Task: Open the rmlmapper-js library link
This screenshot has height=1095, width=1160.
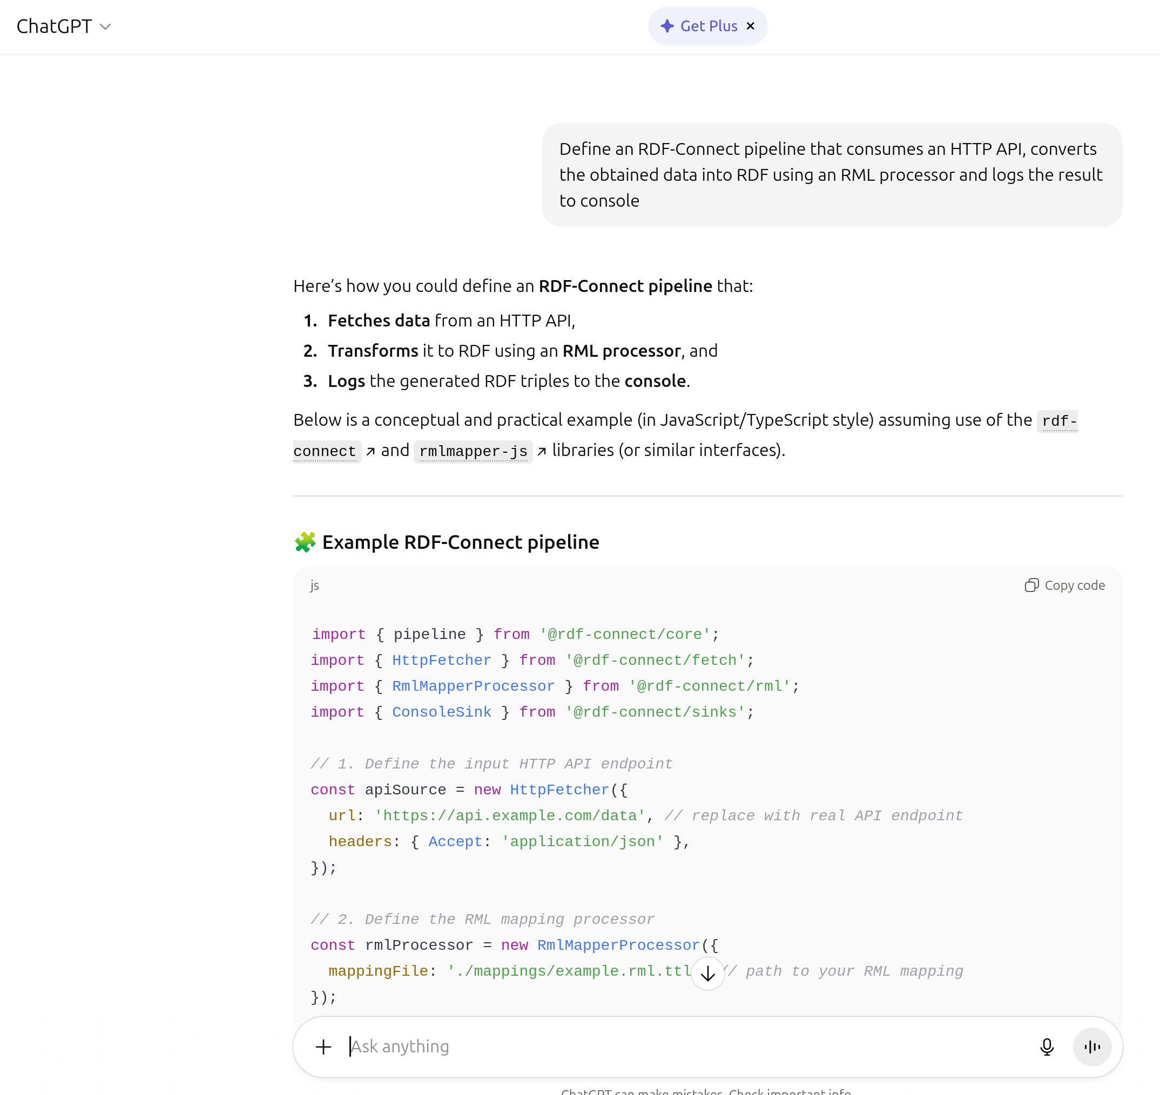Action: [473, 451]
